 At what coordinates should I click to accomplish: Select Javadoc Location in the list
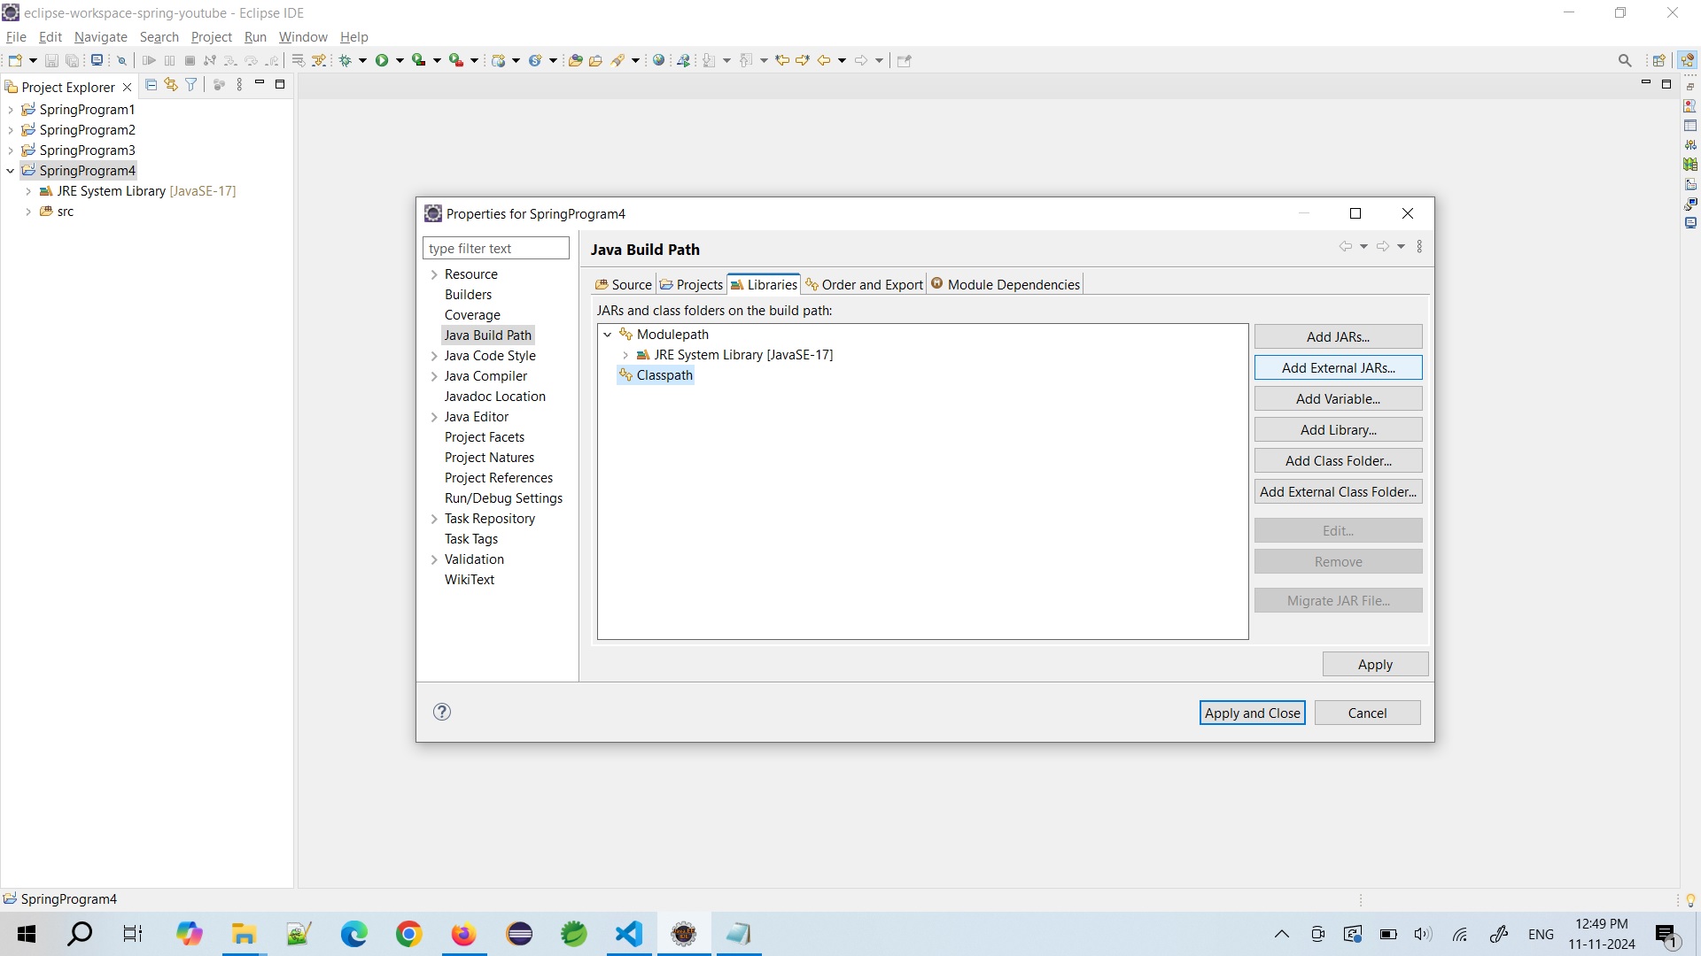[494, 397]
